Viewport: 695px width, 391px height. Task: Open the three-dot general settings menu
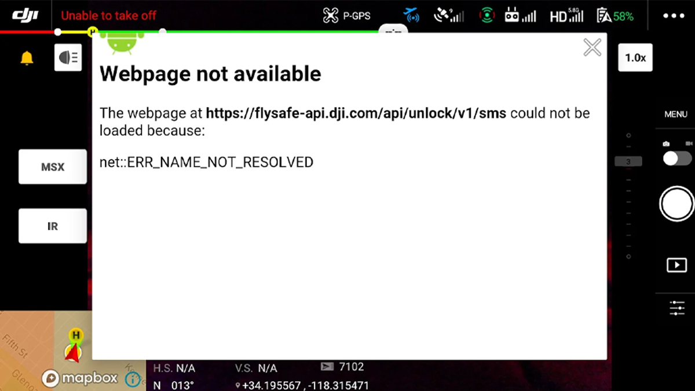(x=674, y=16)
